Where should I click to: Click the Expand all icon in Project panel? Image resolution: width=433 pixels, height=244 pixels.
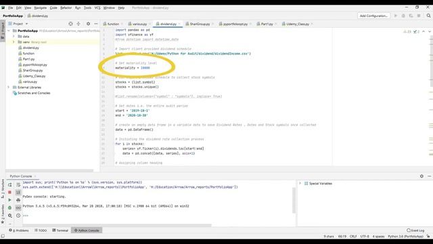78,24
